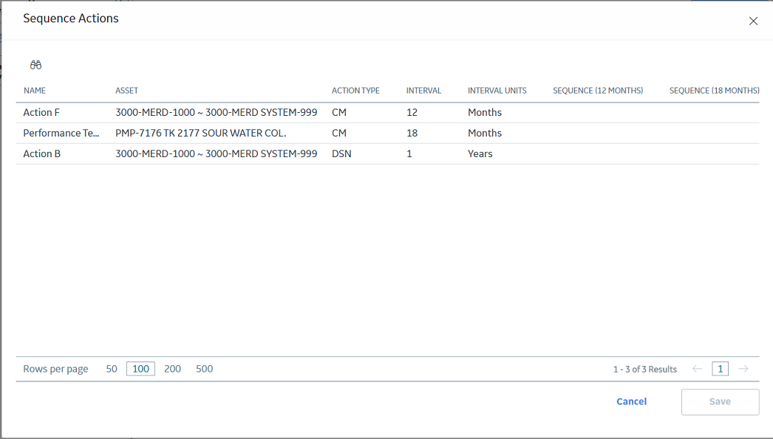Click interval value 1 in Action B row

click(x=409, y=154)
